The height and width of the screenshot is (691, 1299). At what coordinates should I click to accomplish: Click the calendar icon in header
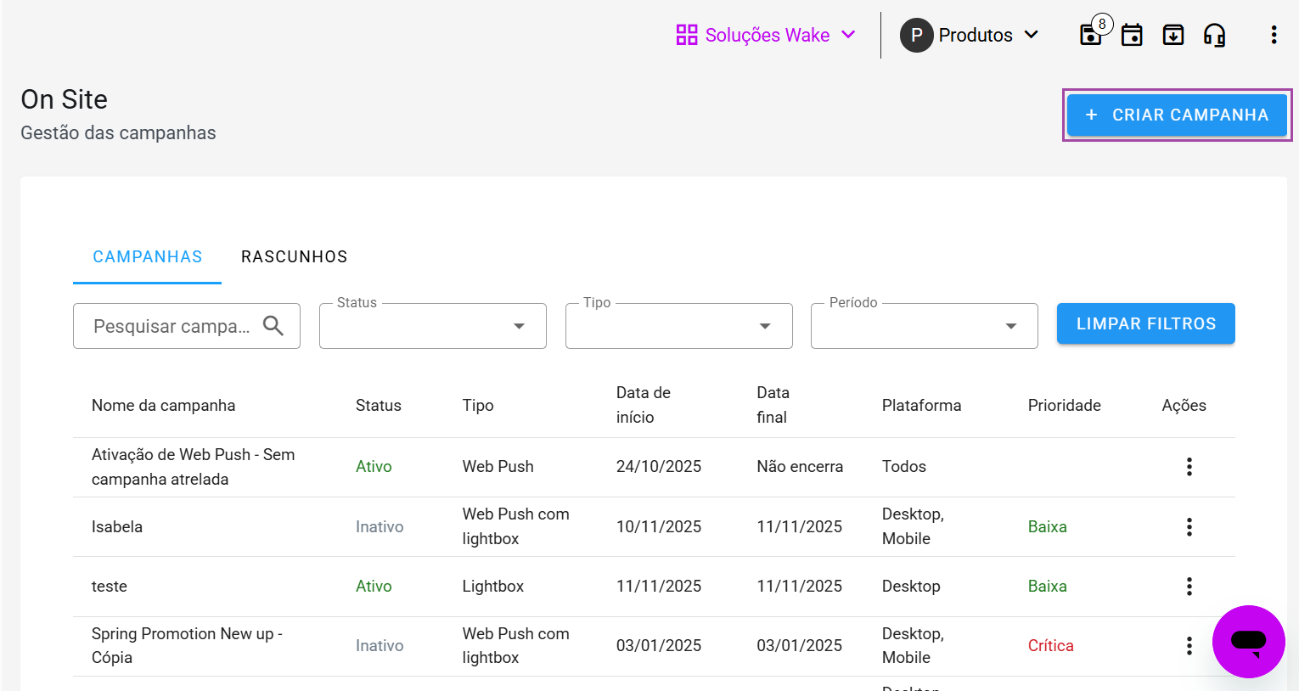1132,35
